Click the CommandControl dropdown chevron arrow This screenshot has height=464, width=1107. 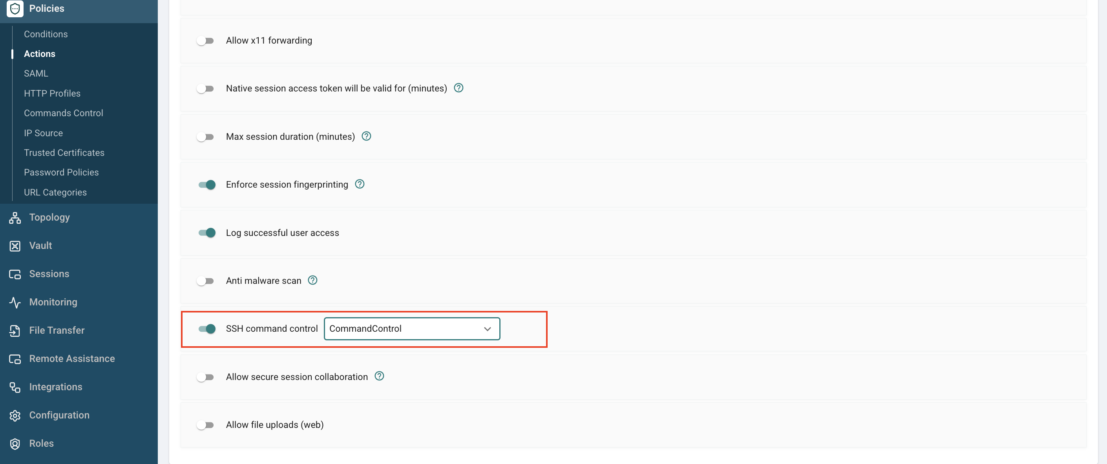pyautogui.click(x=487, y=329)
